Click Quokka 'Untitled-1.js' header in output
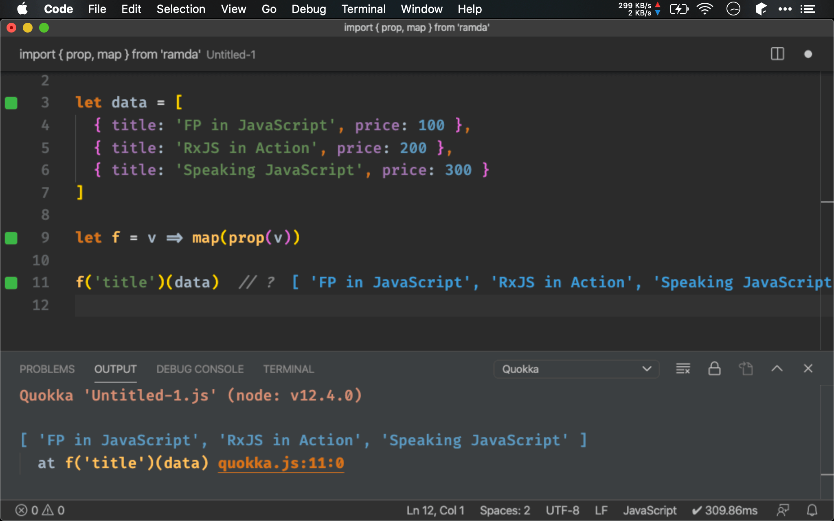This screenshot has height=521, width=834. click(x=191, y=396)
